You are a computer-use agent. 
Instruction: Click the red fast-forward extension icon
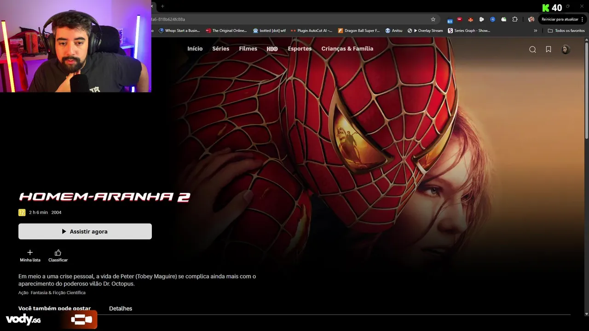(459, 19)
